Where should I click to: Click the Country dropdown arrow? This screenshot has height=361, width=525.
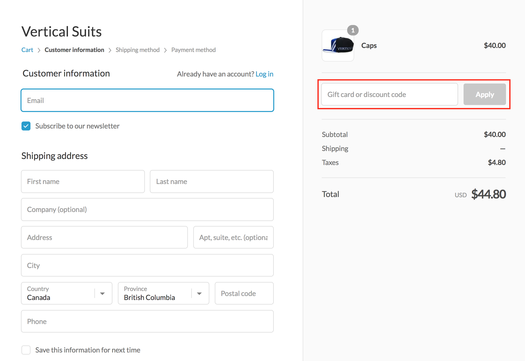coord(102,293)
